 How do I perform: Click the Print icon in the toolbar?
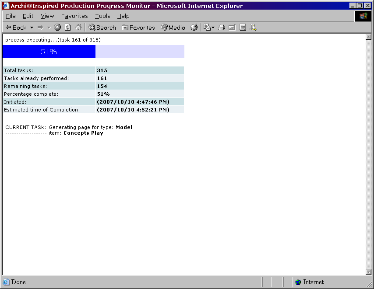point(222,28)
